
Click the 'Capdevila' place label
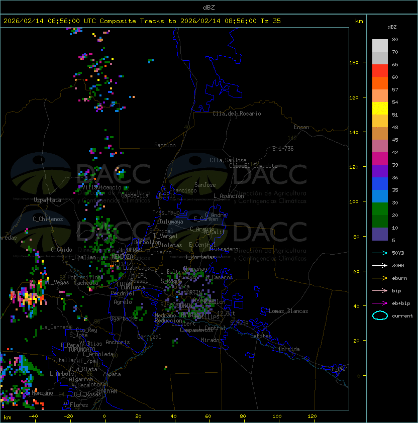(x=135, y=195)
